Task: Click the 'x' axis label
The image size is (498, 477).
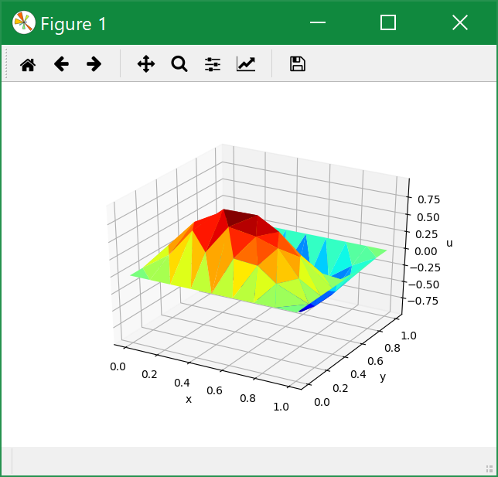Action: click(x=188, y=399)
